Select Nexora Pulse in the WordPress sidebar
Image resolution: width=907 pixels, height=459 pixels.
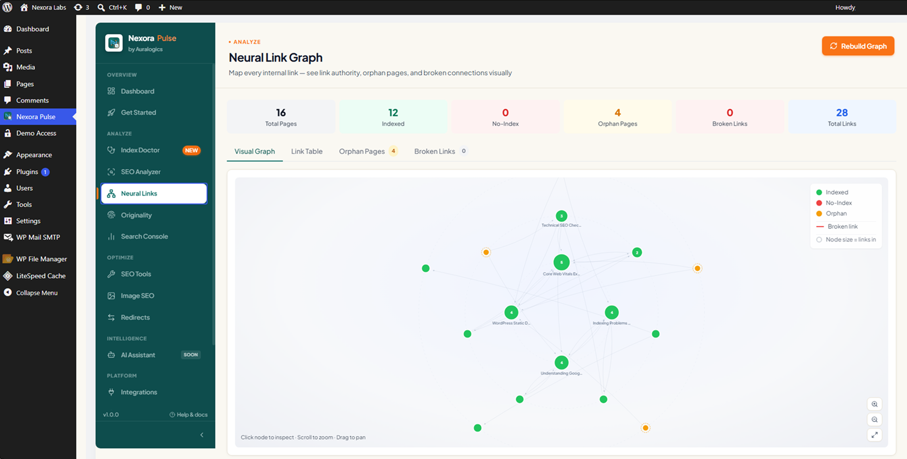(x=38, y=117)
